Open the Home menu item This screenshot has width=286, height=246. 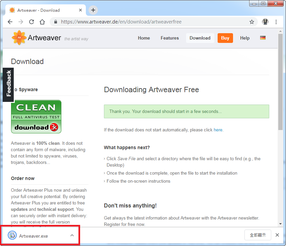click(x=144, y=38)
